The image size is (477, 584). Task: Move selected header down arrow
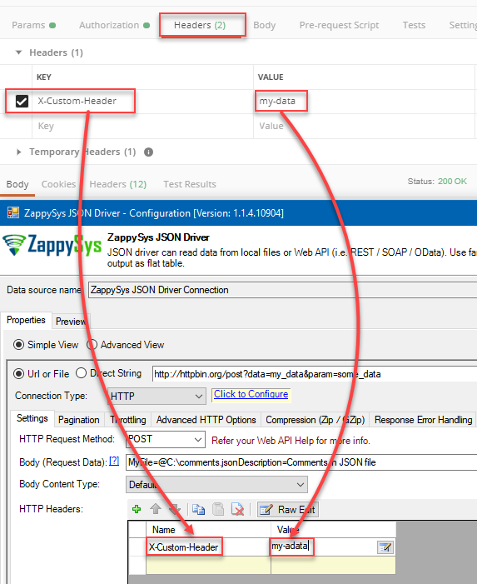pyautogui.click(x=175, y=509)
